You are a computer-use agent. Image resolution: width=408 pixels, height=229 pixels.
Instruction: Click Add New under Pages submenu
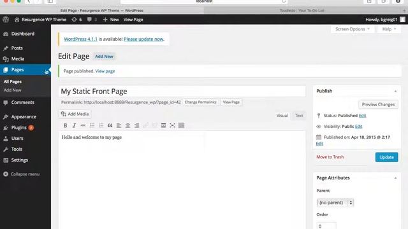(13, 90)
